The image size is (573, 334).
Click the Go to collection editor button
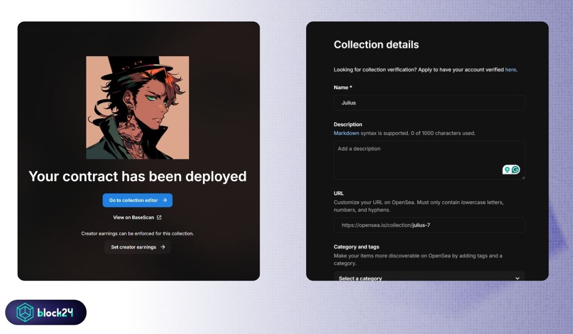pos(138,200)
